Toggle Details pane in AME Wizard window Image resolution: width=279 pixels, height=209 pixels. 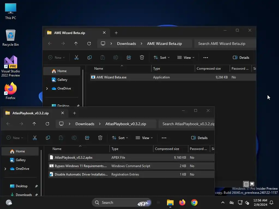[241, 58]
